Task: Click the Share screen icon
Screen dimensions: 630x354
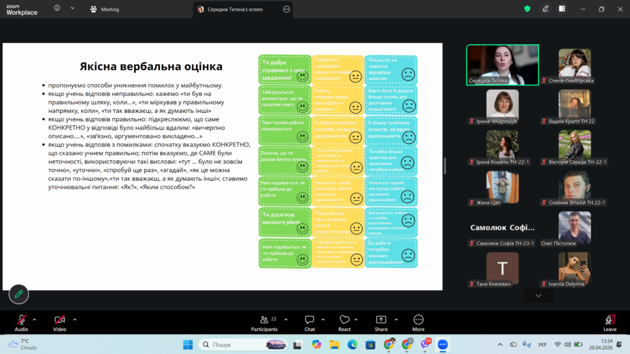Action: pos(381,320)
